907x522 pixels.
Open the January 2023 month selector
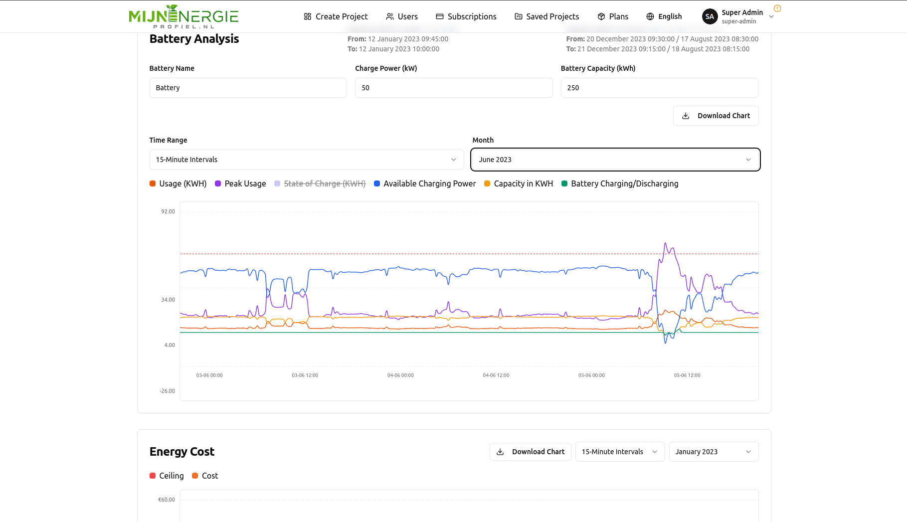tap(714, 452)
